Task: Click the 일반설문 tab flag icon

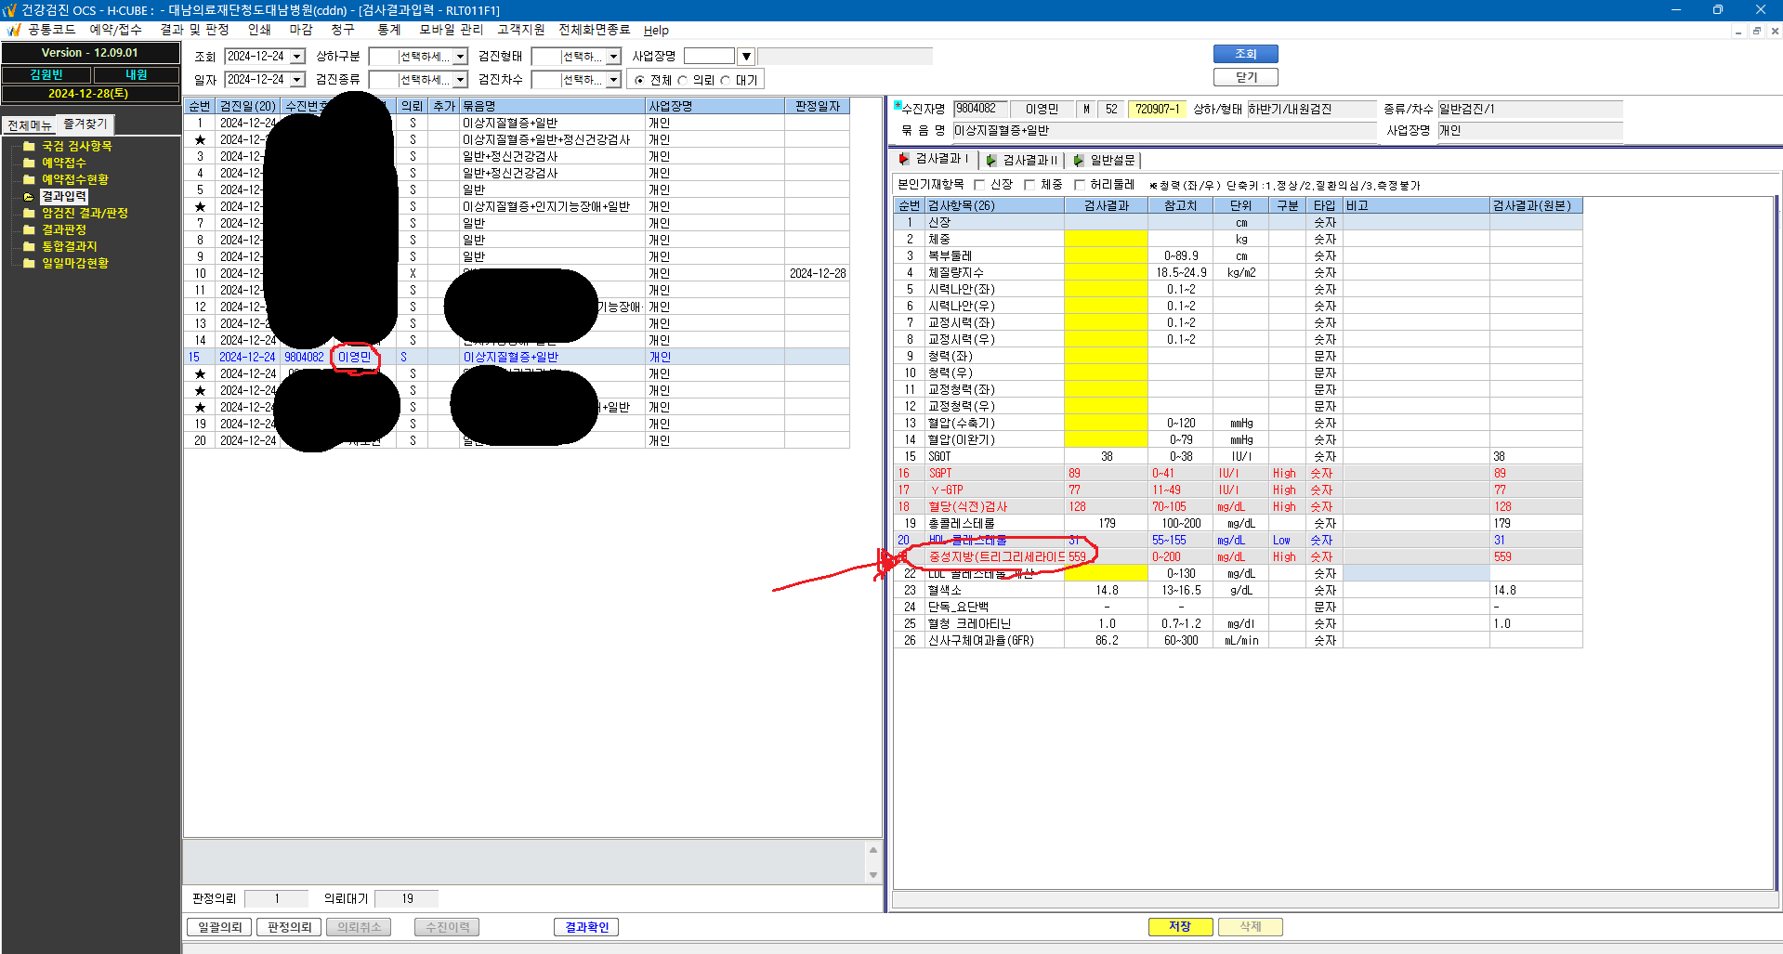Action: click(x=1079, y=160)
